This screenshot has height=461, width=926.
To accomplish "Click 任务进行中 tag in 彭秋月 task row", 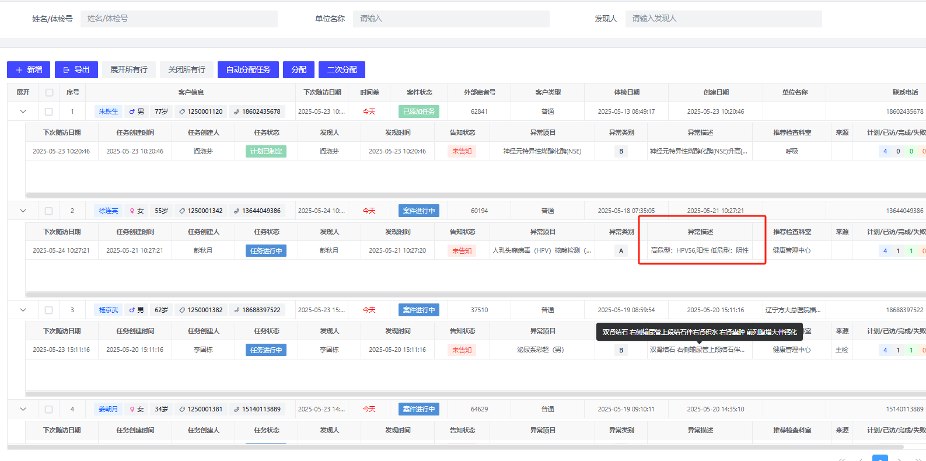I will (266, 250).
